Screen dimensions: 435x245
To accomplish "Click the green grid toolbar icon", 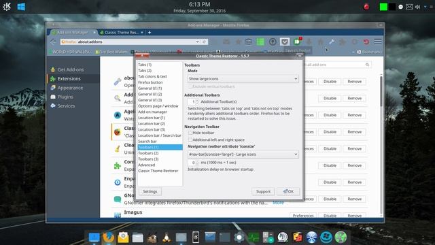I will pos(260,42).
